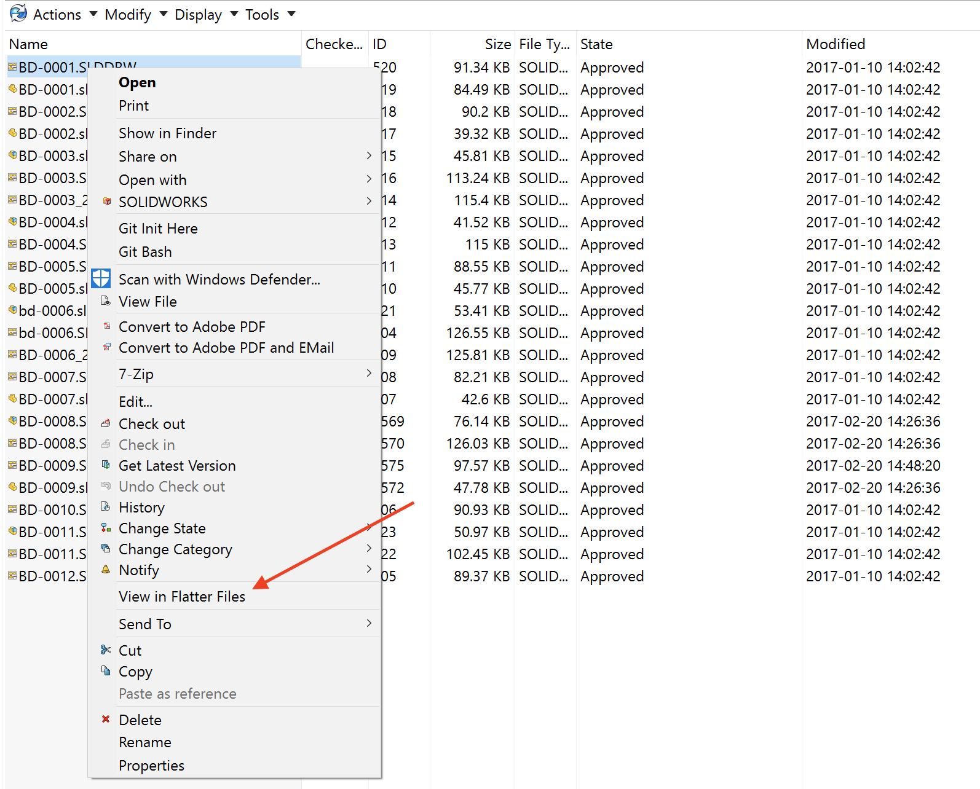The height and width of the screenshot is (789, 980).
Task: Sort by the Modified column header
Action: [836, 44]
